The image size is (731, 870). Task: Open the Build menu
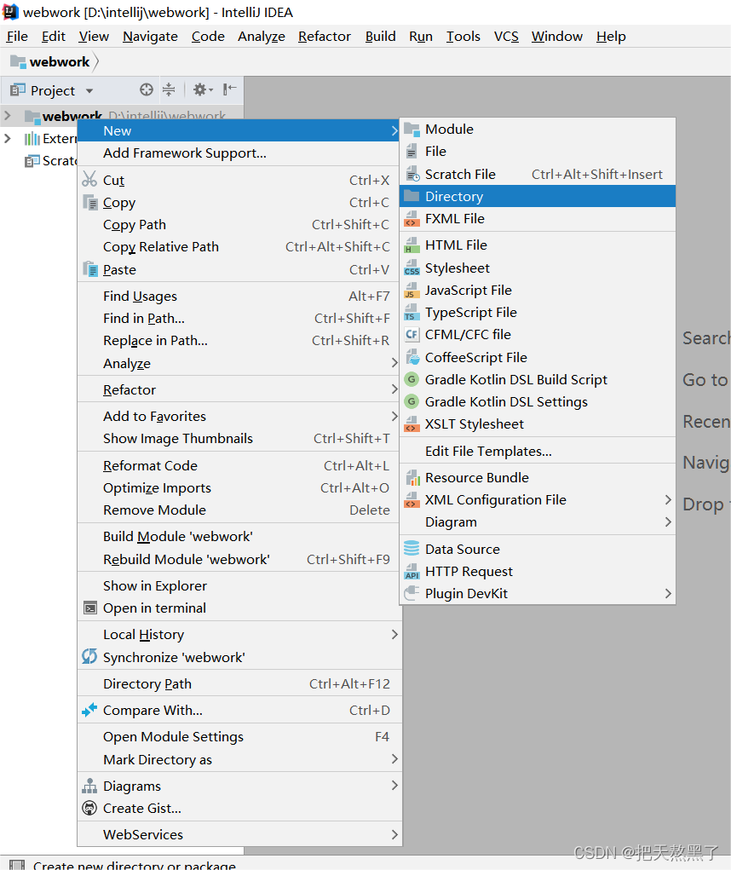(381, 37)
